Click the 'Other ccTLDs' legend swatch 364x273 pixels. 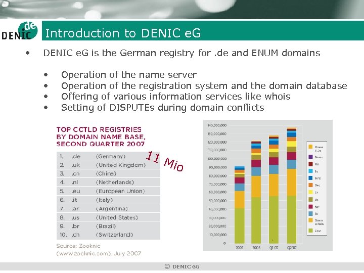[x=310, y=220]
